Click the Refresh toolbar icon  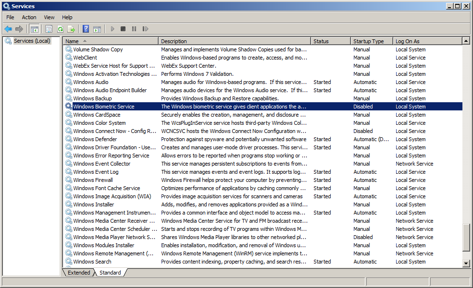(x=60, y=29)
